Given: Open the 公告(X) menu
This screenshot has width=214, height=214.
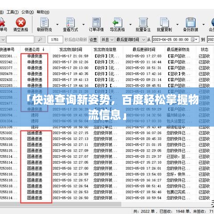Looking at the screenshot, I should 28,12.
